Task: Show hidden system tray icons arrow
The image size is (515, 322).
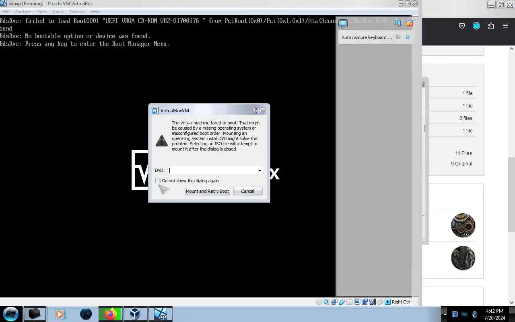Action: (x=445, y=314)
